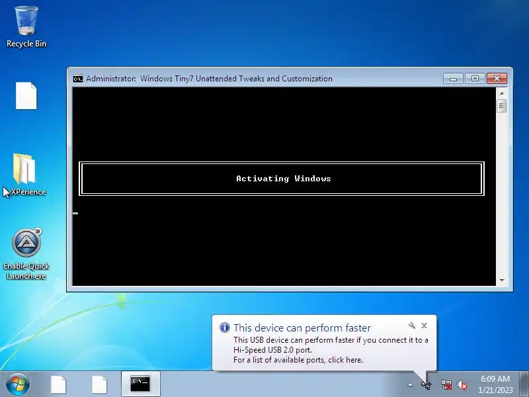Screen dimensions: 529x397
Task: Open the Windows Start orb
Action: point(18,384)
